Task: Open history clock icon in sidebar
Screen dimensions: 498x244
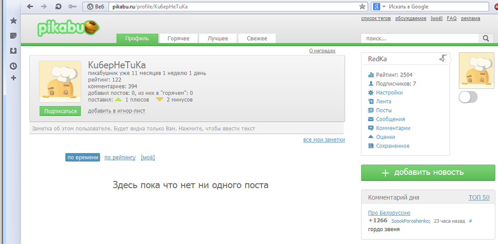Action: 13,66
